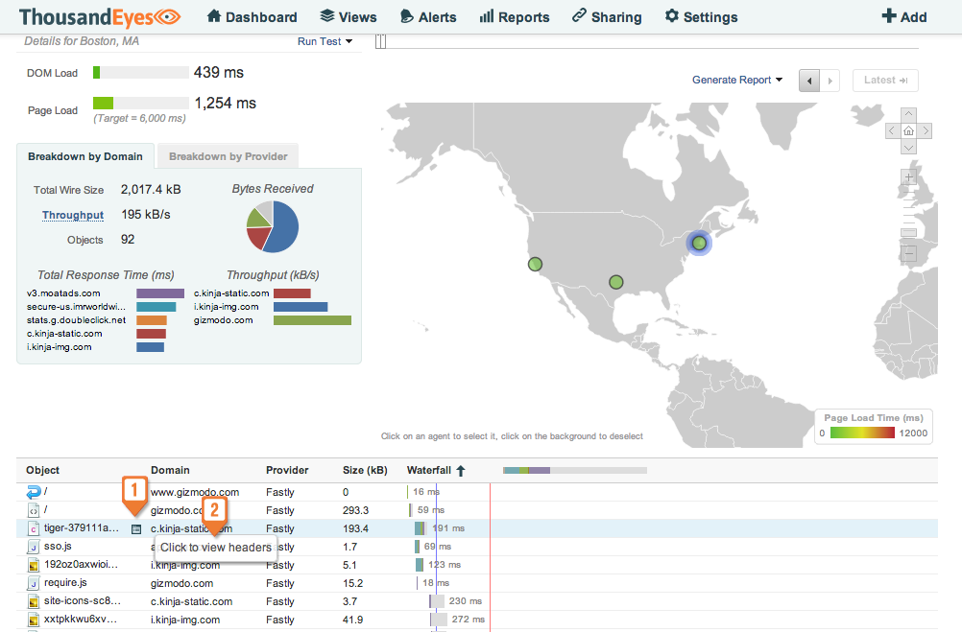The image size is (962, 632).
Task: Pan the map left
Action: tap(893, 130)
